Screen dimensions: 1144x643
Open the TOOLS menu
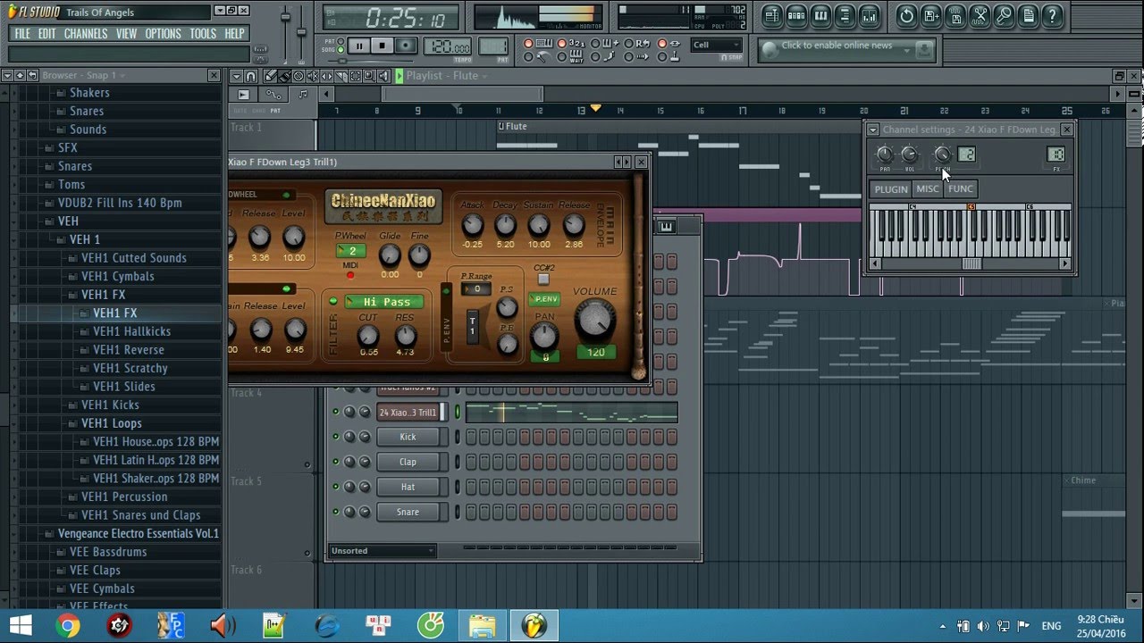point(203,34)
